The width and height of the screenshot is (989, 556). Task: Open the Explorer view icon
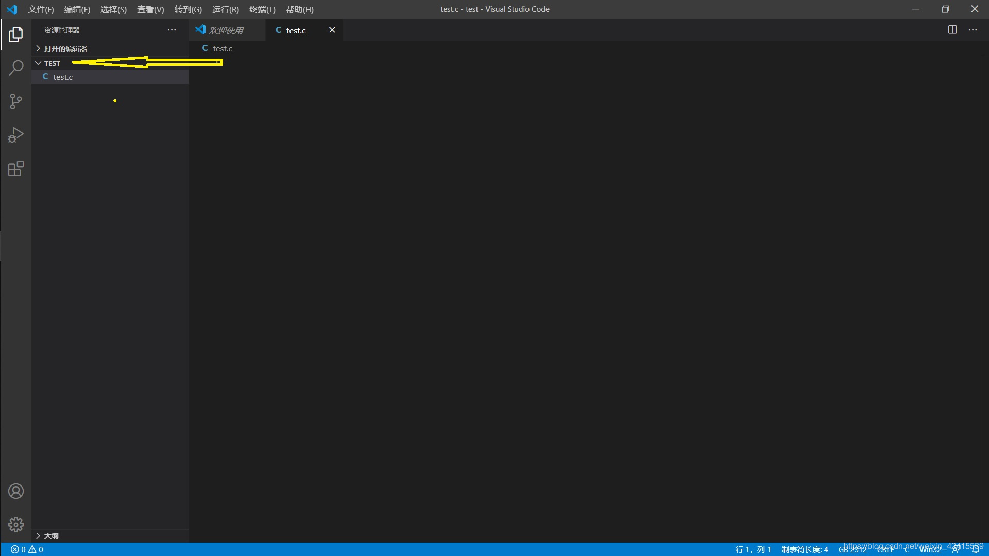(x=16, y=34)
